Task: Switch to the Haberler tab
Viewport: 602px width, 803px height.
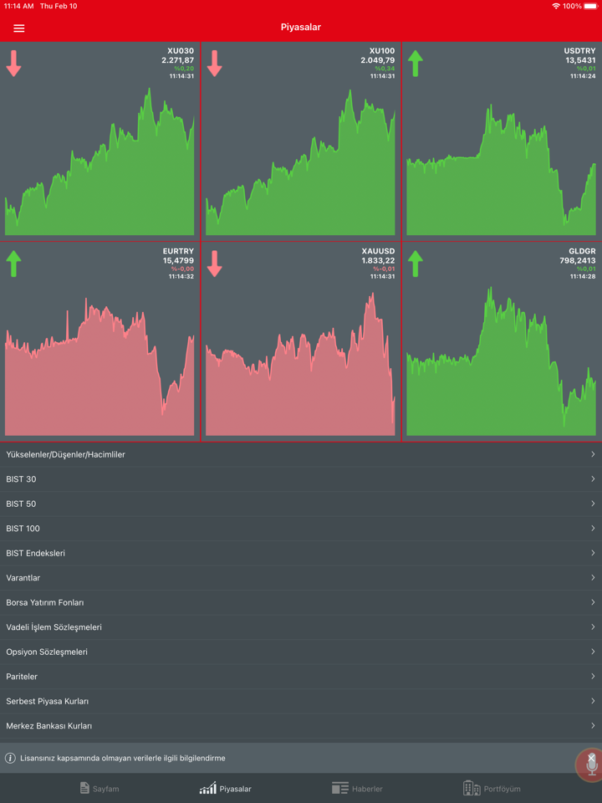Action: [357, 788]
